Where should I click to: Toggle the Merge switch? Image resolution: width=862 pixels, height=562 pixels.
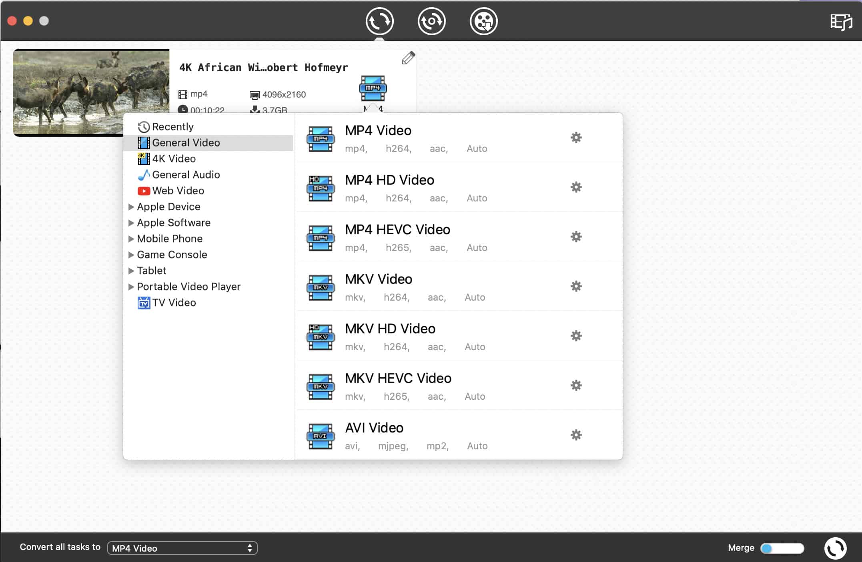[782, 548]
